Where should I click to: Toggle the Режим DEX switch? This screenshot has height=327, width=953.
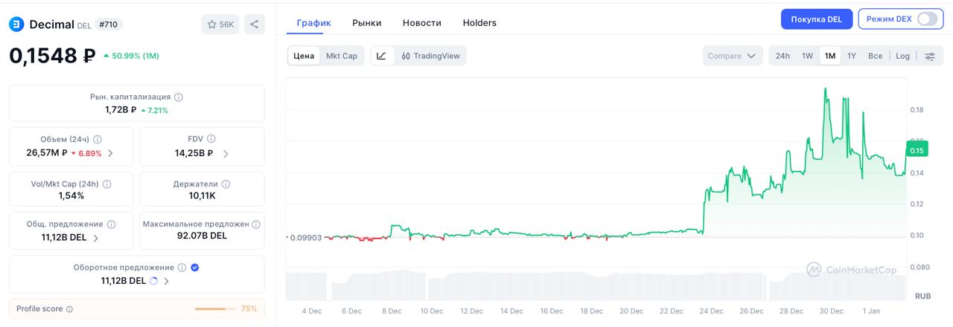[927, 19]
